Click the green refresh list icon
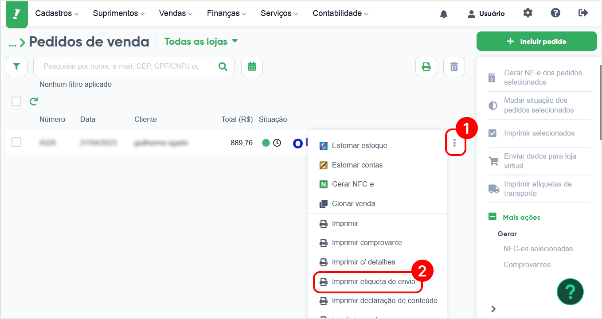 coord(34,101)
